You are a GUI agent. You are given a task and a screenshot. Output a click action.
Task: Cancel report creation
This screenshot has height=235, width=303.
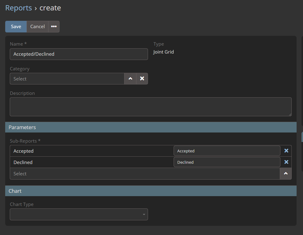38,27
